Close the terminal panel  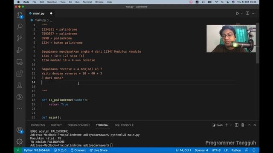click(255, 125)
